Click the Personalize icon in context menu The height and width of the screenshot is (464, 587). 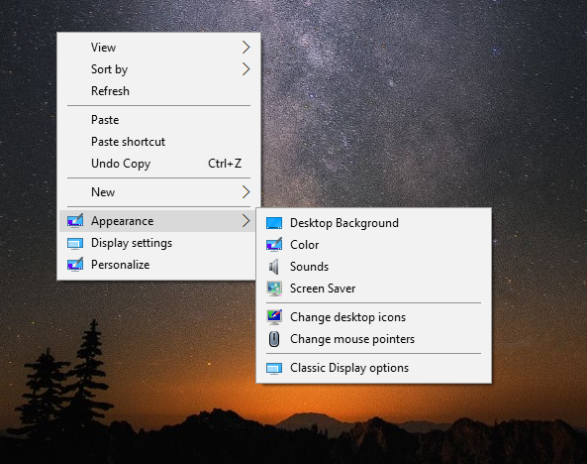(x=75, y=265)
